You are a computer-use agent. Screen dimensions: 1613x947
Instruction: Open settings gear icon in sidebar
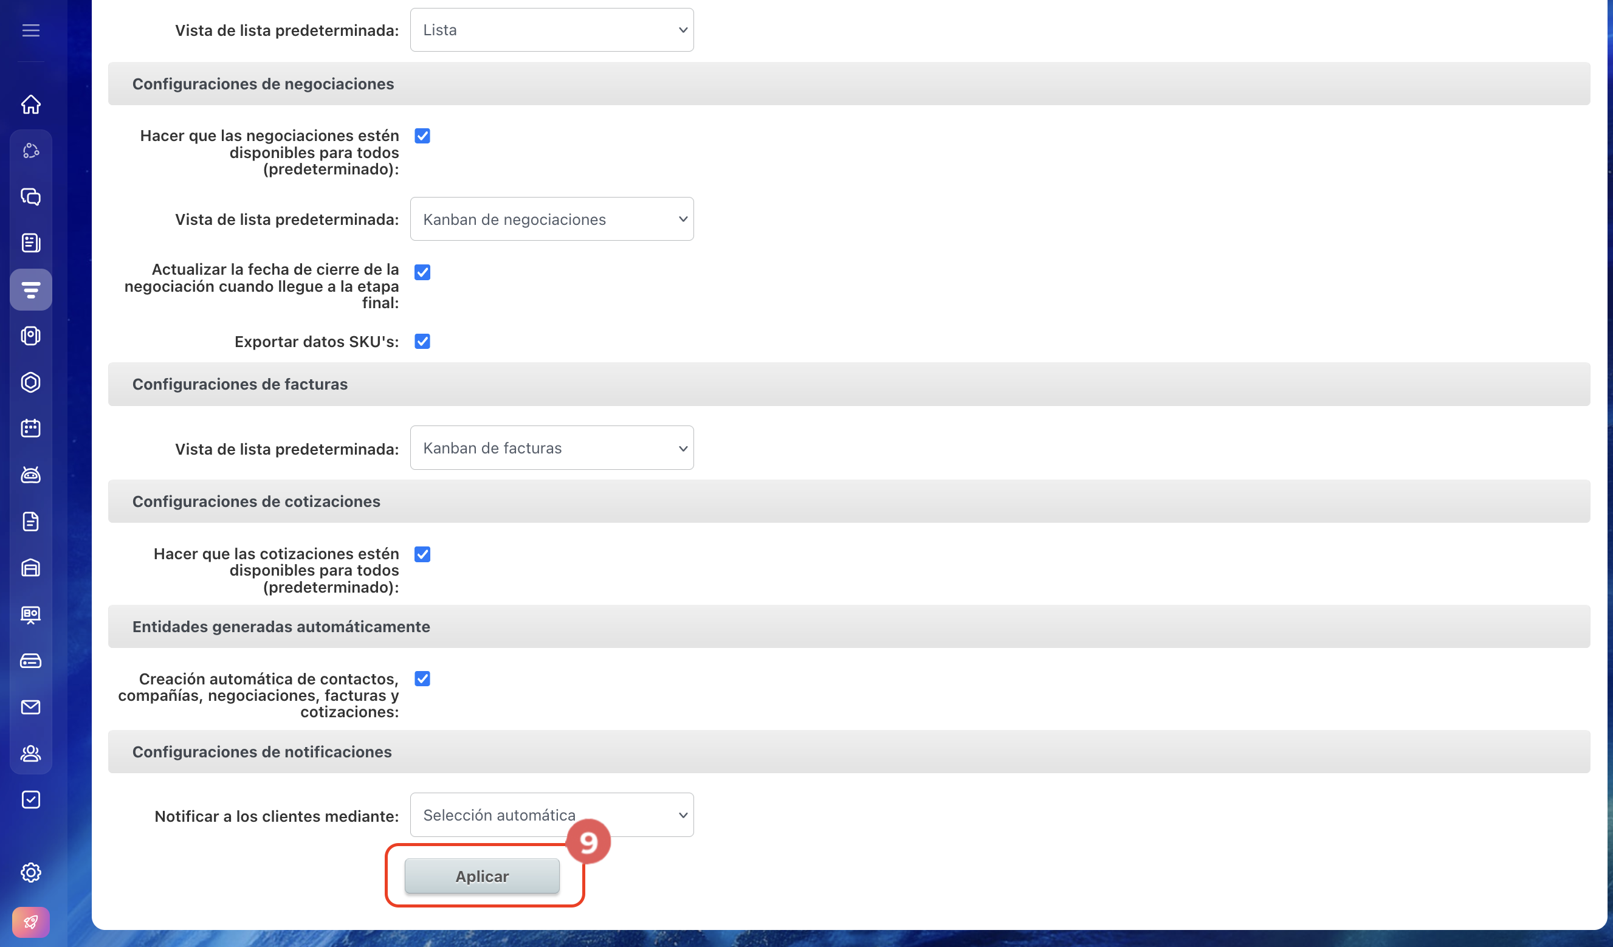tap(31, 872)
